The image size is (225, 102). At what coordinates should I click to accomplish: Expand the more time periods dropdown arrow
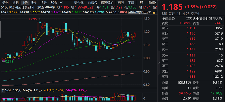coord(61,3)
